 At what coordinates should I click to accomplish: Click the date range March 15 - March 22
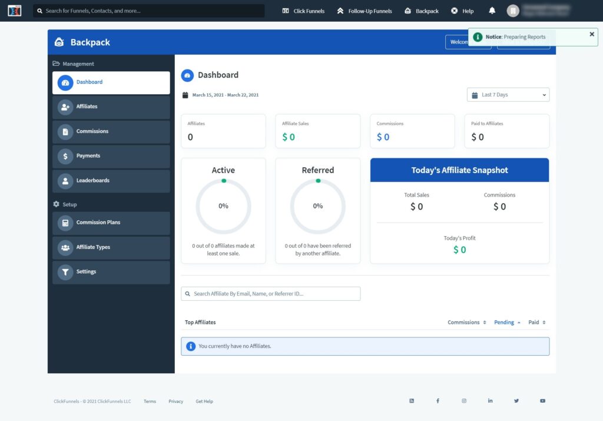tap(226, 95)
